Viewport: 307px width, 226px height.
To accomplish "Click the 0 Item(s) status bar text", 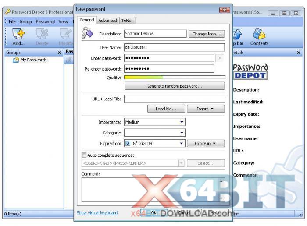I will click(13, 214).
